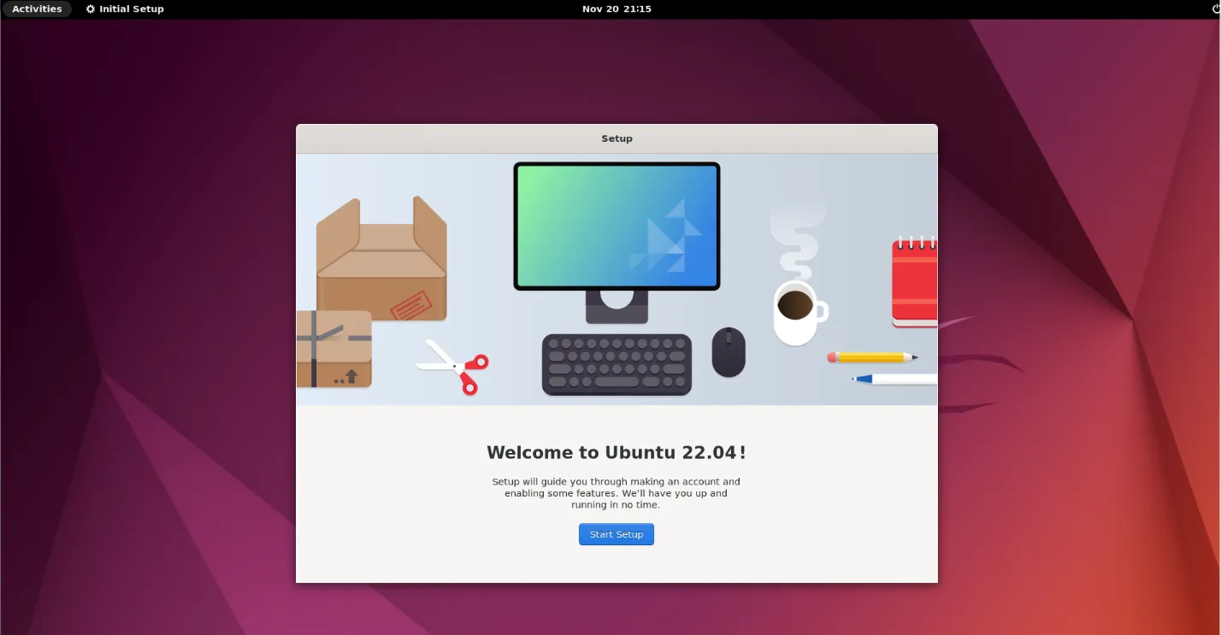Click the gear icon beside Initial Setup
The height and width of the screenshot is (635, 1221).
tap(91, 9)
